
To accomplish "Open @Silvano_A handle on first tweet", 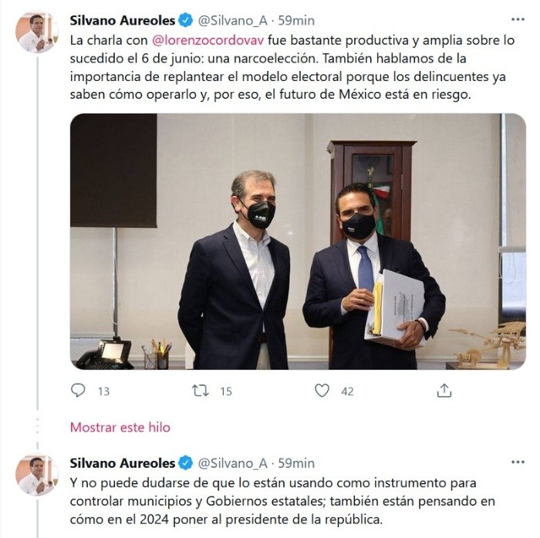I will (232, 21).
